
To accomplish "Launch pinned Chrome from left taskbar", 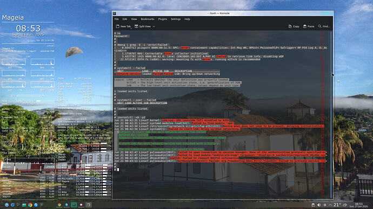I will tap(30, 205).
